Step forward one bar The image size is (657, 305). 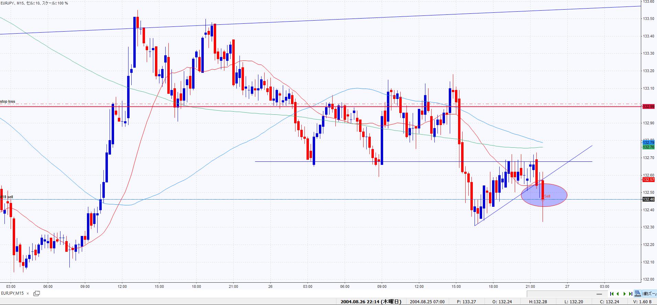624,294
